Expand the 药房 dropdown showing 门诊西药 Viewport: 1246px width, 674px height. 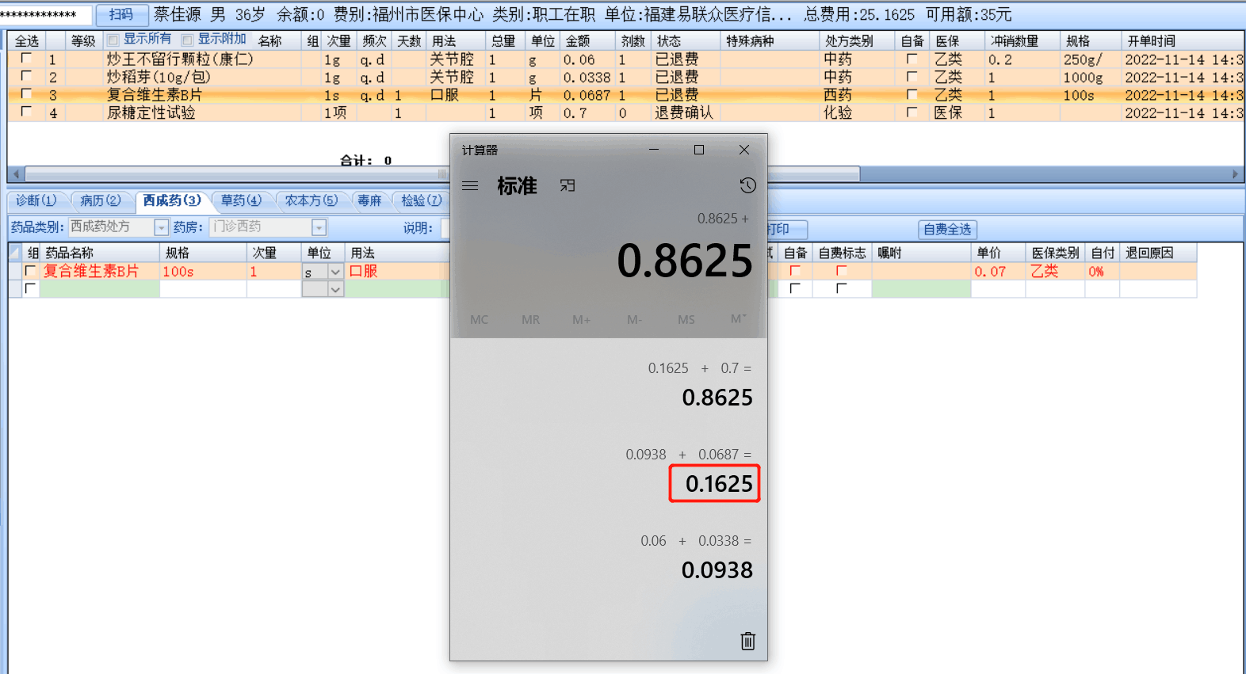[319, 227]
